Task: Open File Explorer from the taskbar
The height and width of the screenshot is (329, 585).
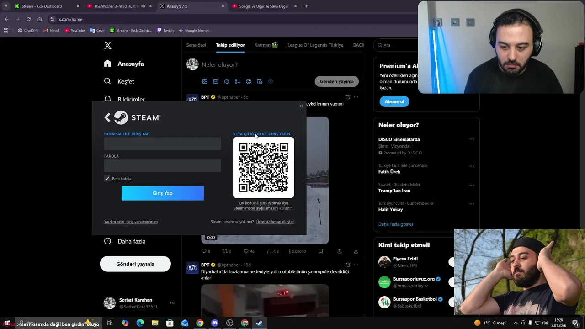Action: point(155,323)
